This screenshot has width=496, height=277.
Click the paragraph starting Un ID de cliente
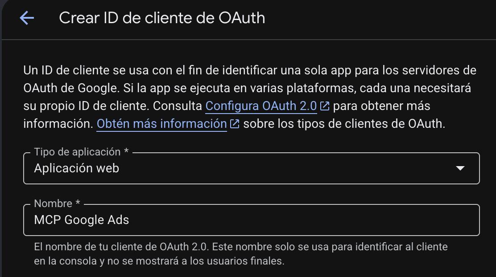(x=250, y=97)
